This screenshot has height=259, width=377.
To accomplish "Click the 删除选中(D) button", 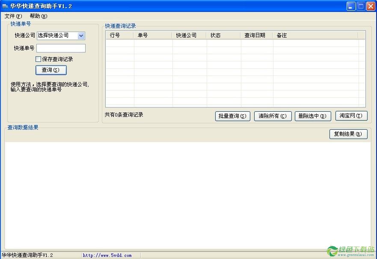I will (313, 116).
